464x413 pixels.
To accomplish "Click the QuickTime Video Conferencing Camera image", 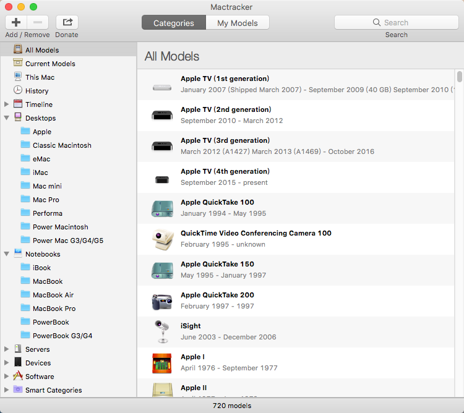I will (x=163, y=239).
